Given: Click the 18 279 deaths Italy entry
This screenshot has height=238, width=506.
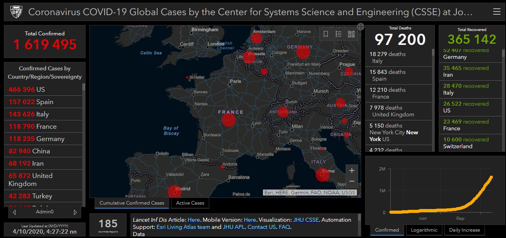Looking at the screenshot, I should click(399, 58).
